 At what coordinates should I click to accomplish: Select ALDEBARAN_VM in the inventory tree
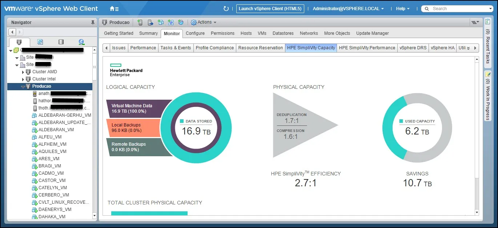click(56, 130)
